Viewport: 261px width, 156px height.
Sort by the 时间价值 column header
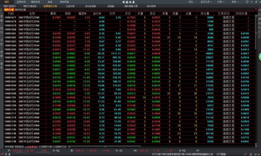tap(242, 13)
